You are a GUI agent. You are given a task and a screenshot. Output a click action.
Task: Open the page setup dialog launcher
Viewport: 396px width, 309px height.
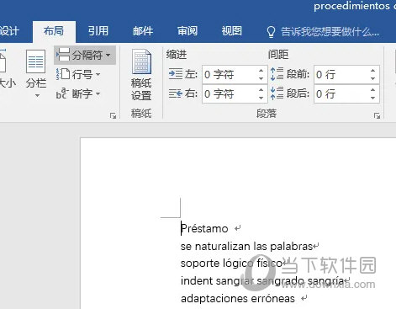[x=113, y=116]
